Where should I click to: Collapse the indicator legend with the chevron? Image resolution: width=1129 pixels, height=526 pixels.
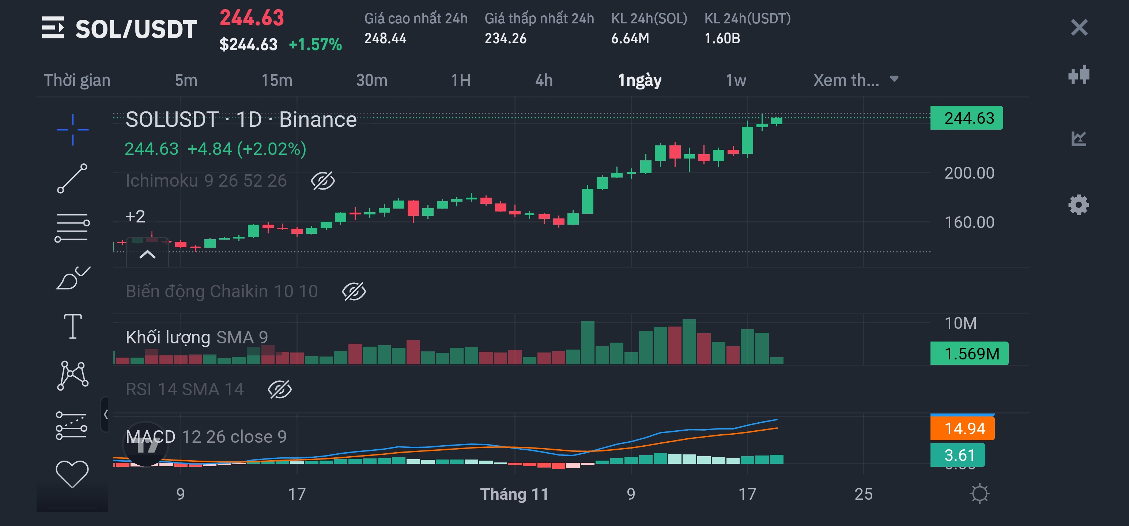(147, 255)
